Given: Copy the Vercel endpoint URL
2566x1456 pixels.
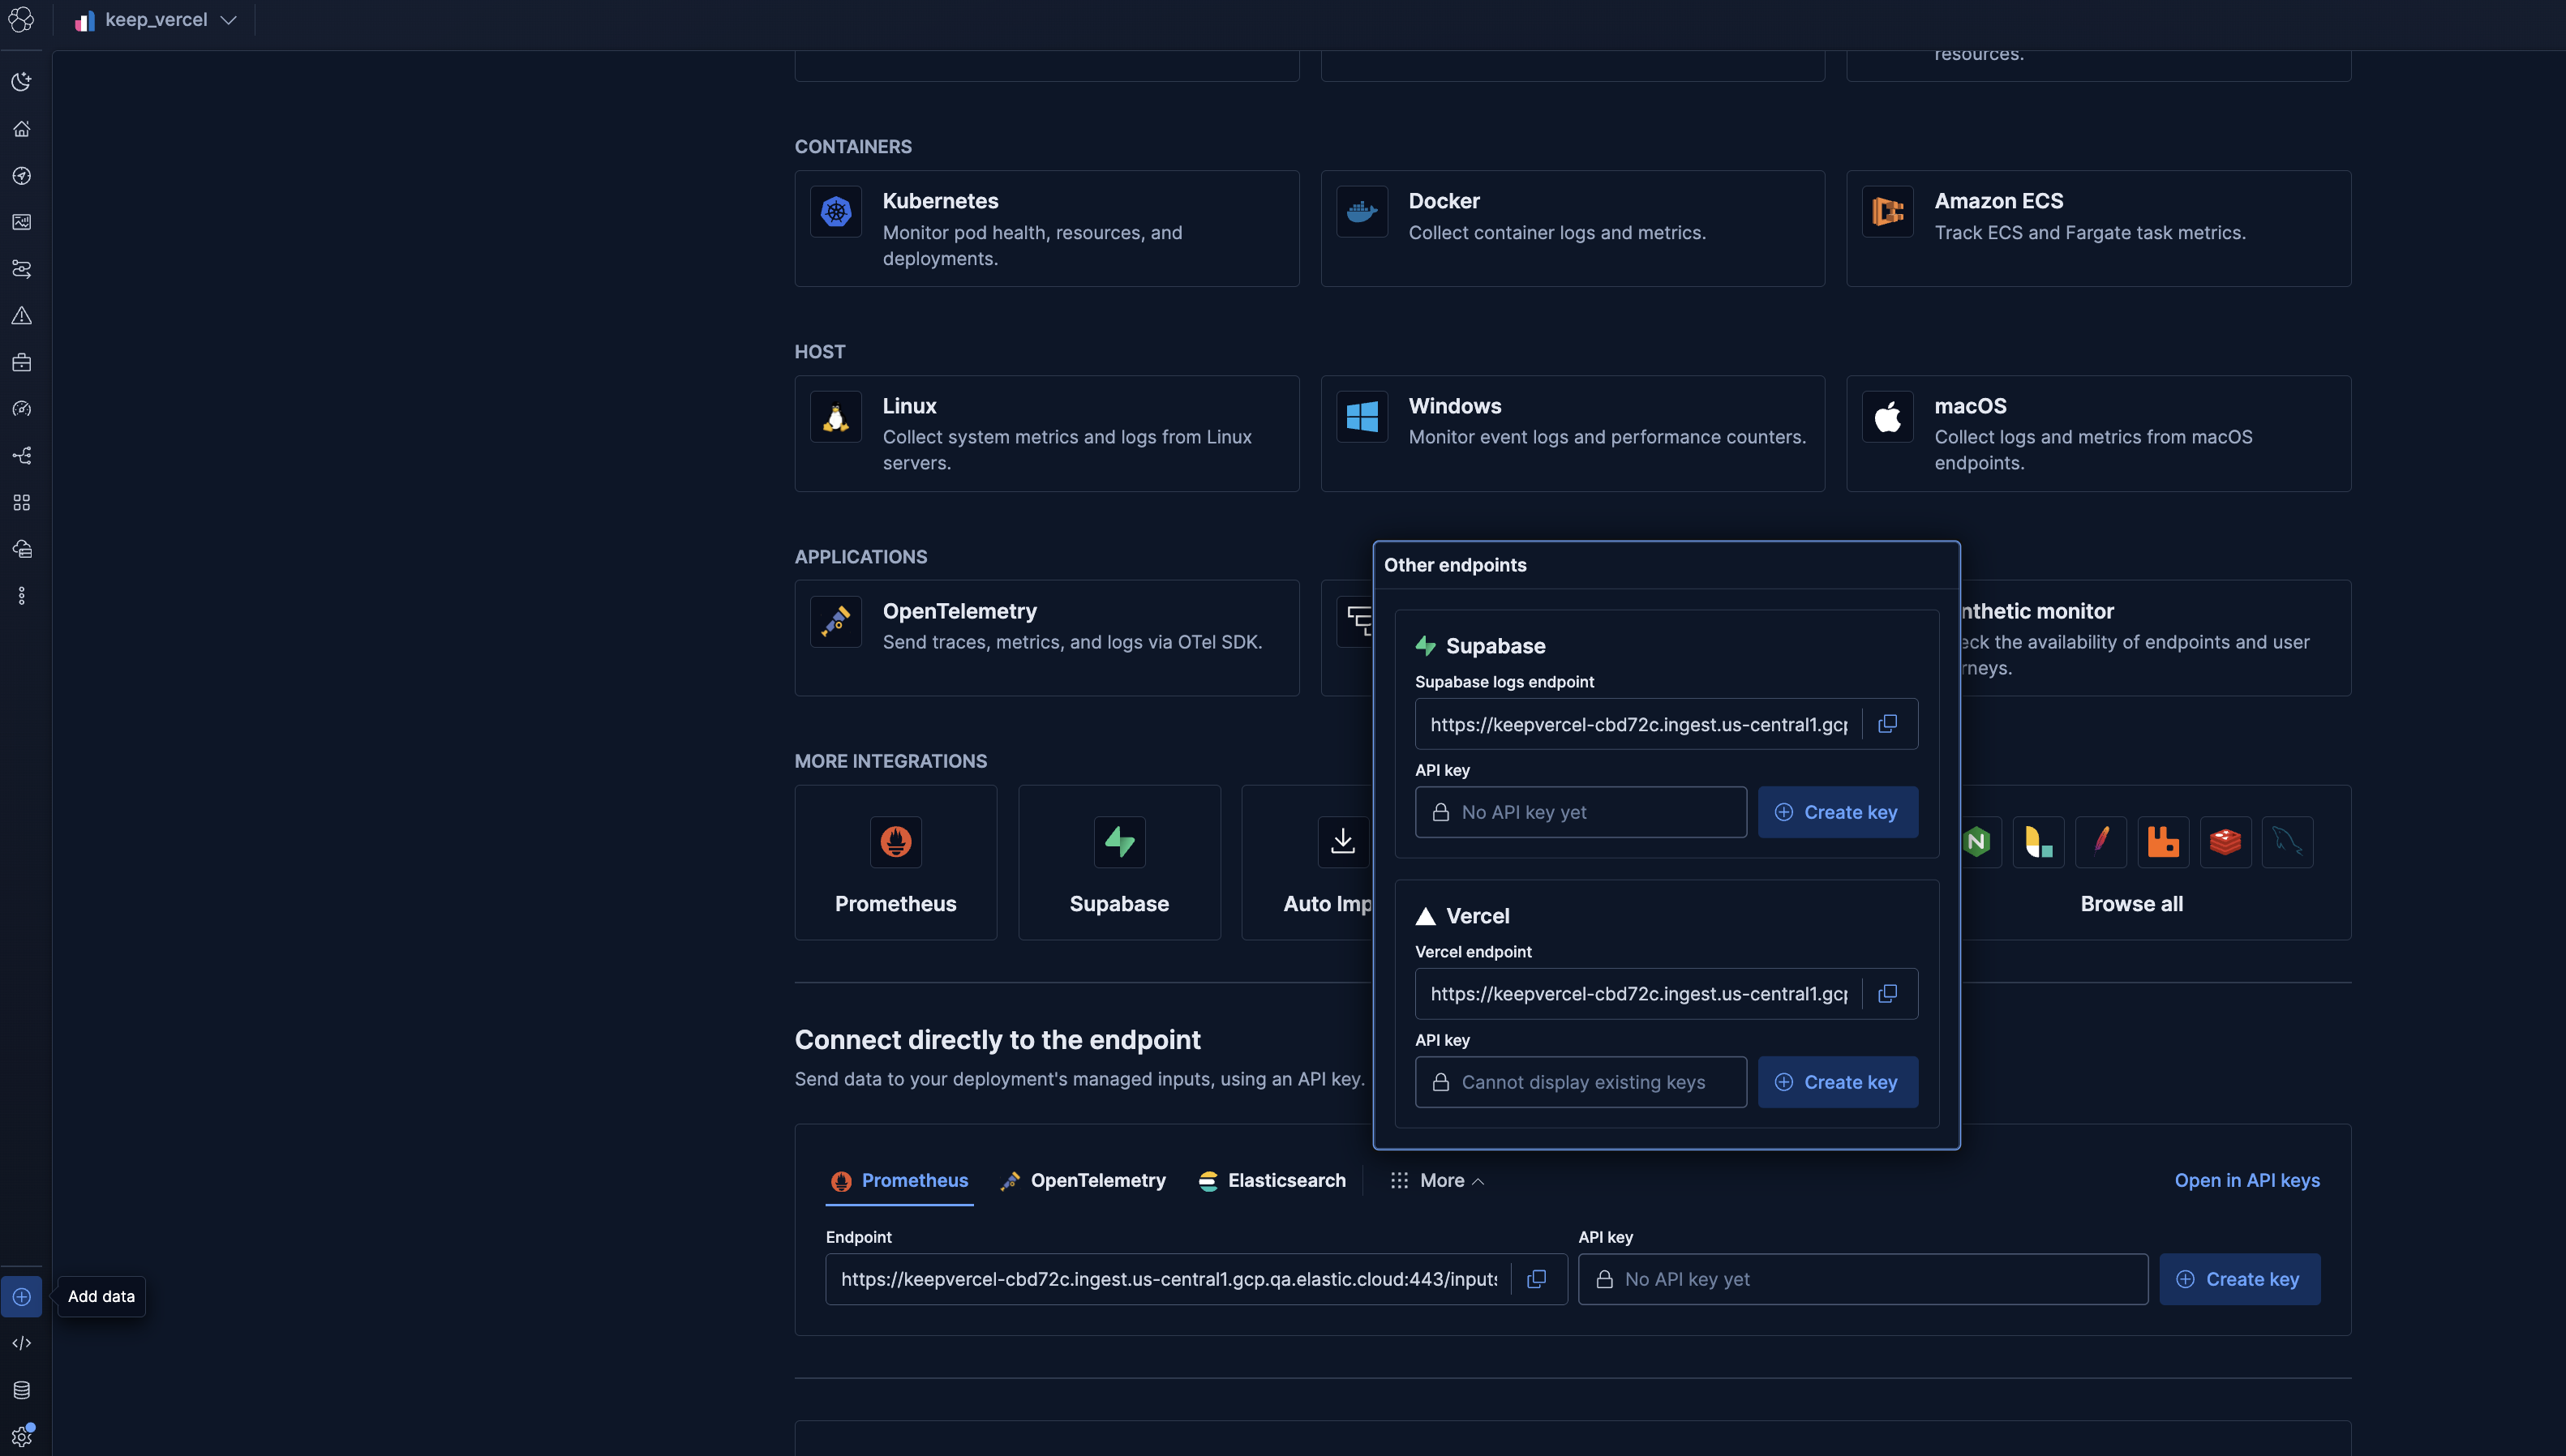Looking at the screenshot, I should click(1888, 994).
